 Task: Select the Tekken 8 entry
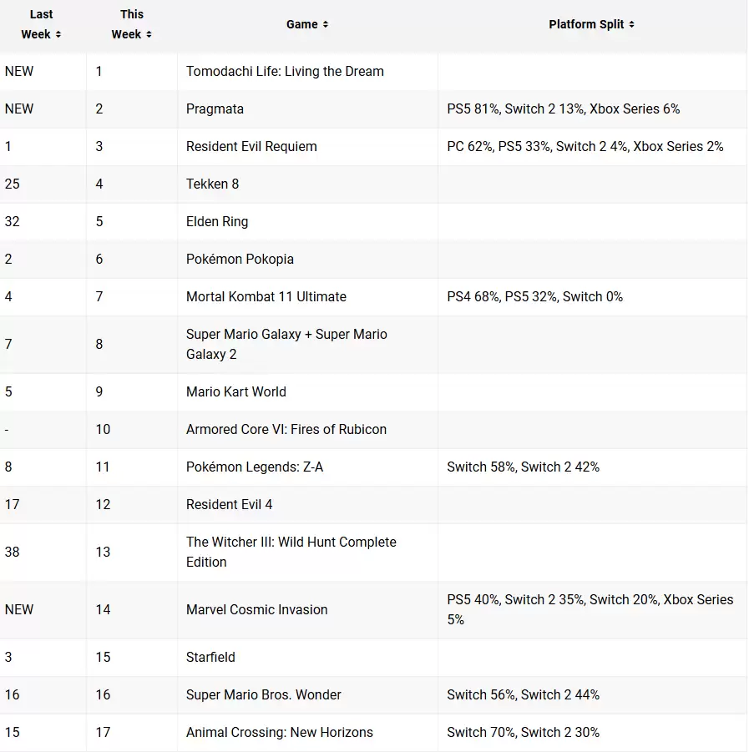point(212,184)
